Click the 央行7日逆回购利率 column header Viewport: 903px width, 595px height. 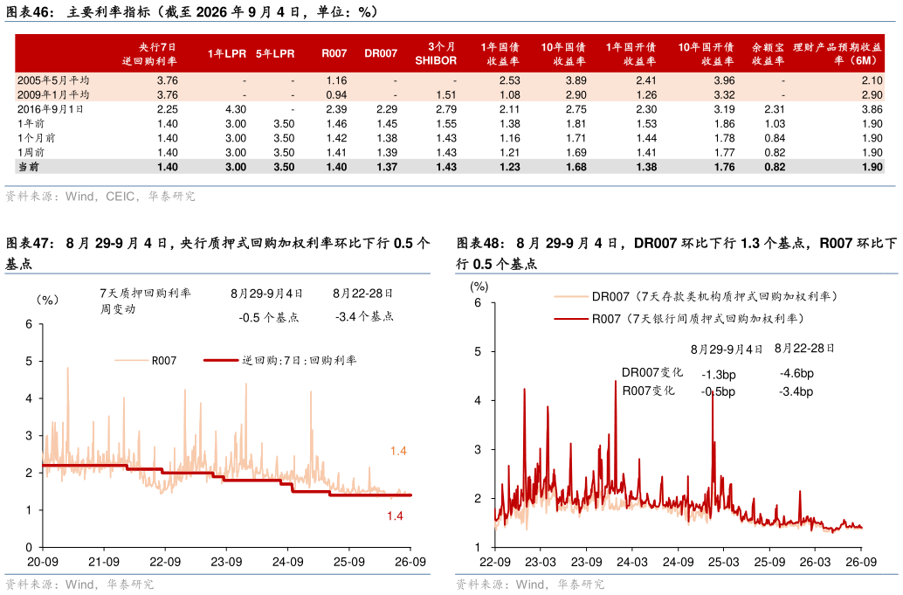pos(149,53)
